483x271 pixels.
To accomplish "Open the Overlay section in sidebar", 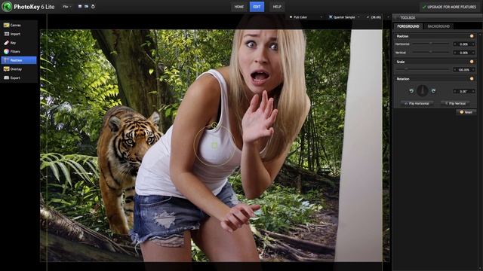I will click(x=18, y=69).
